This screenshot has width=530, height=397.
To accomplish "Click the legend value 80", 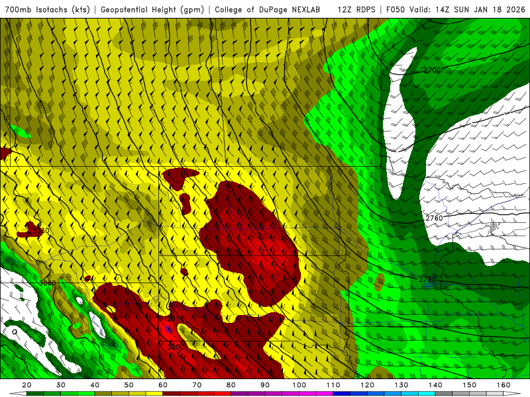I will point(231,385).
